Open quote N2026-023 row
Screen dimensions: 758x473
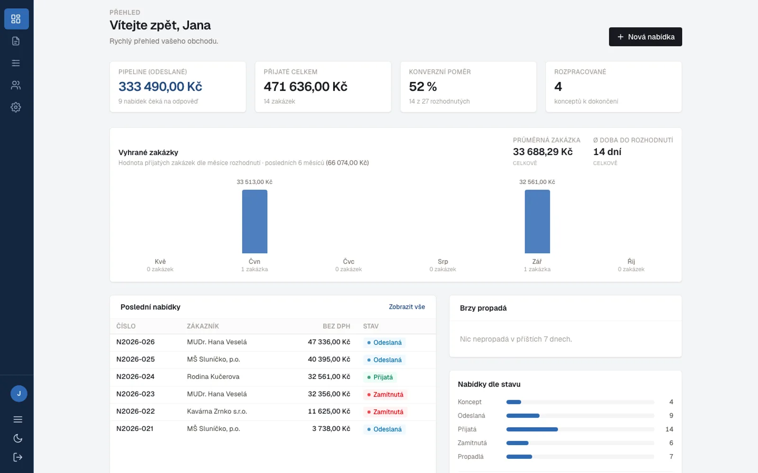tap(273, 394)
